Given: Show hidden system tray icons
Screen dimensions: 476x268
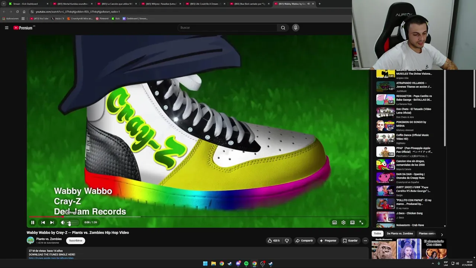Looking at the screenshot, I should coord(432,264).
